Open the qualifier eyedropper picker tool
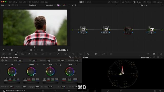The width and height of the screenshot is (164, 92). [x=3, y=50]
